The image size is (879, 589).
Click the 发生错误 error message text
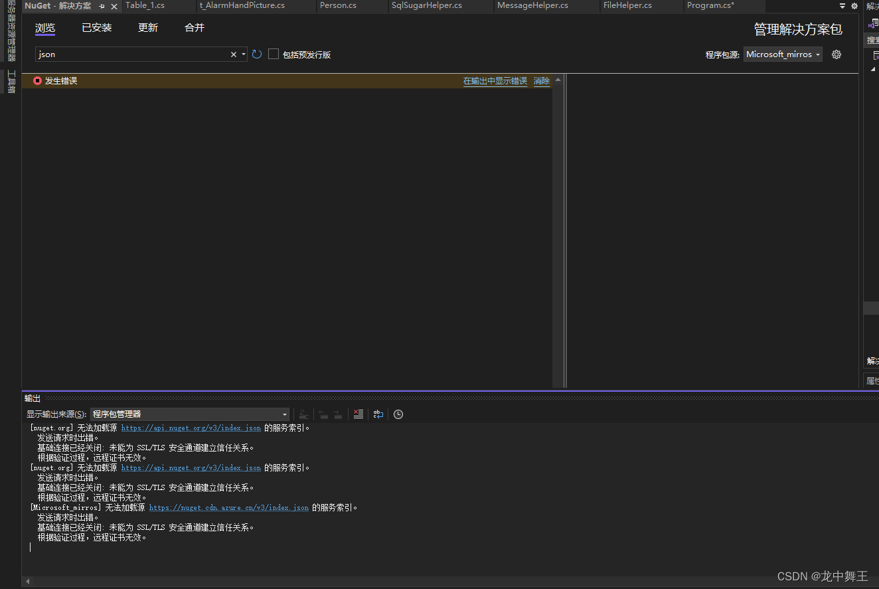[61, 81]
